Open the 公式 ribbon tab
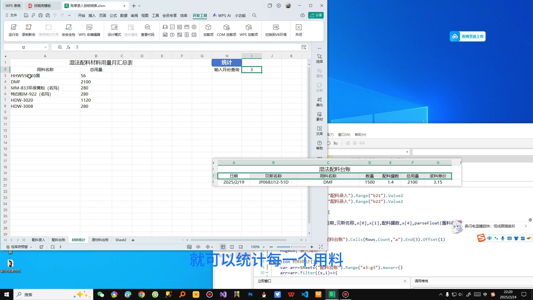The image size is (533, 300). tap(113, 16)
